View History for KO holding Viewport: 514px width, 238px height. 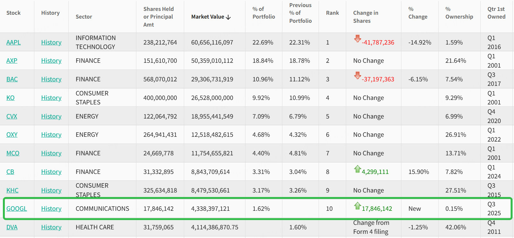[x=51, y=98]
